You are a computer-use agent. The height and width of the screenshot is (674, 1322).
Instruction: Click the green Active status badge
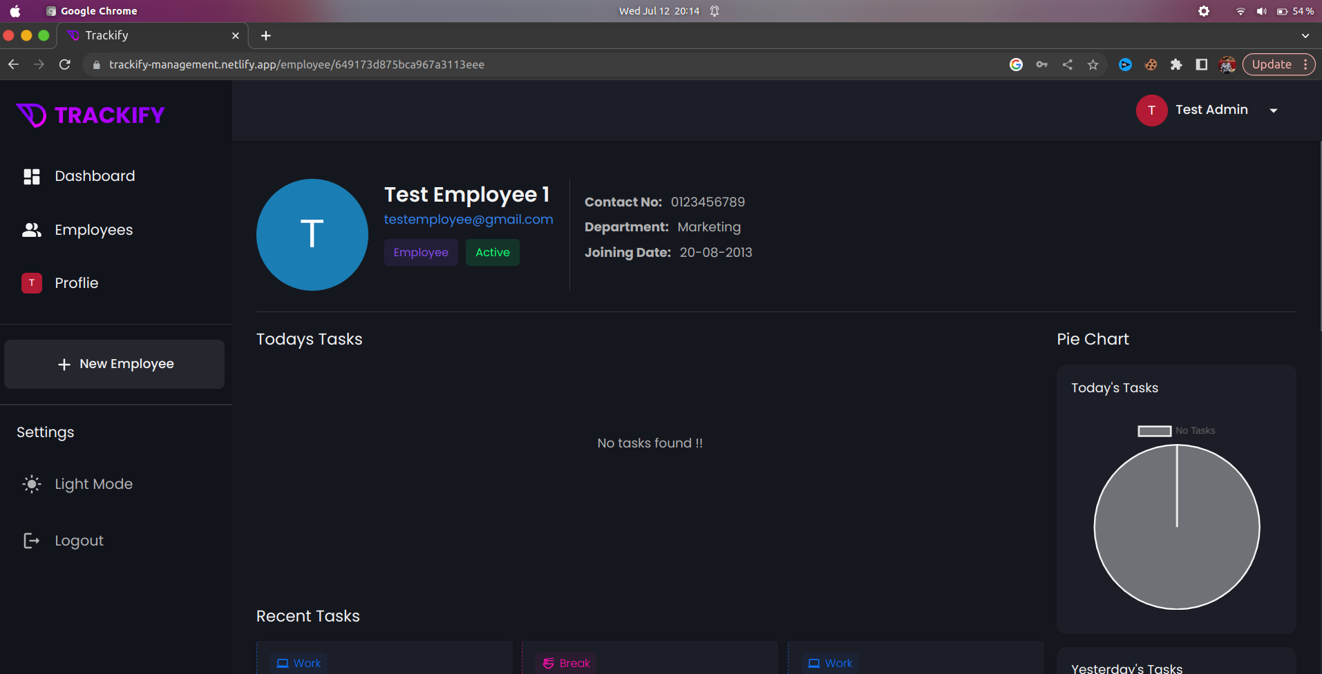click(493, 253)
